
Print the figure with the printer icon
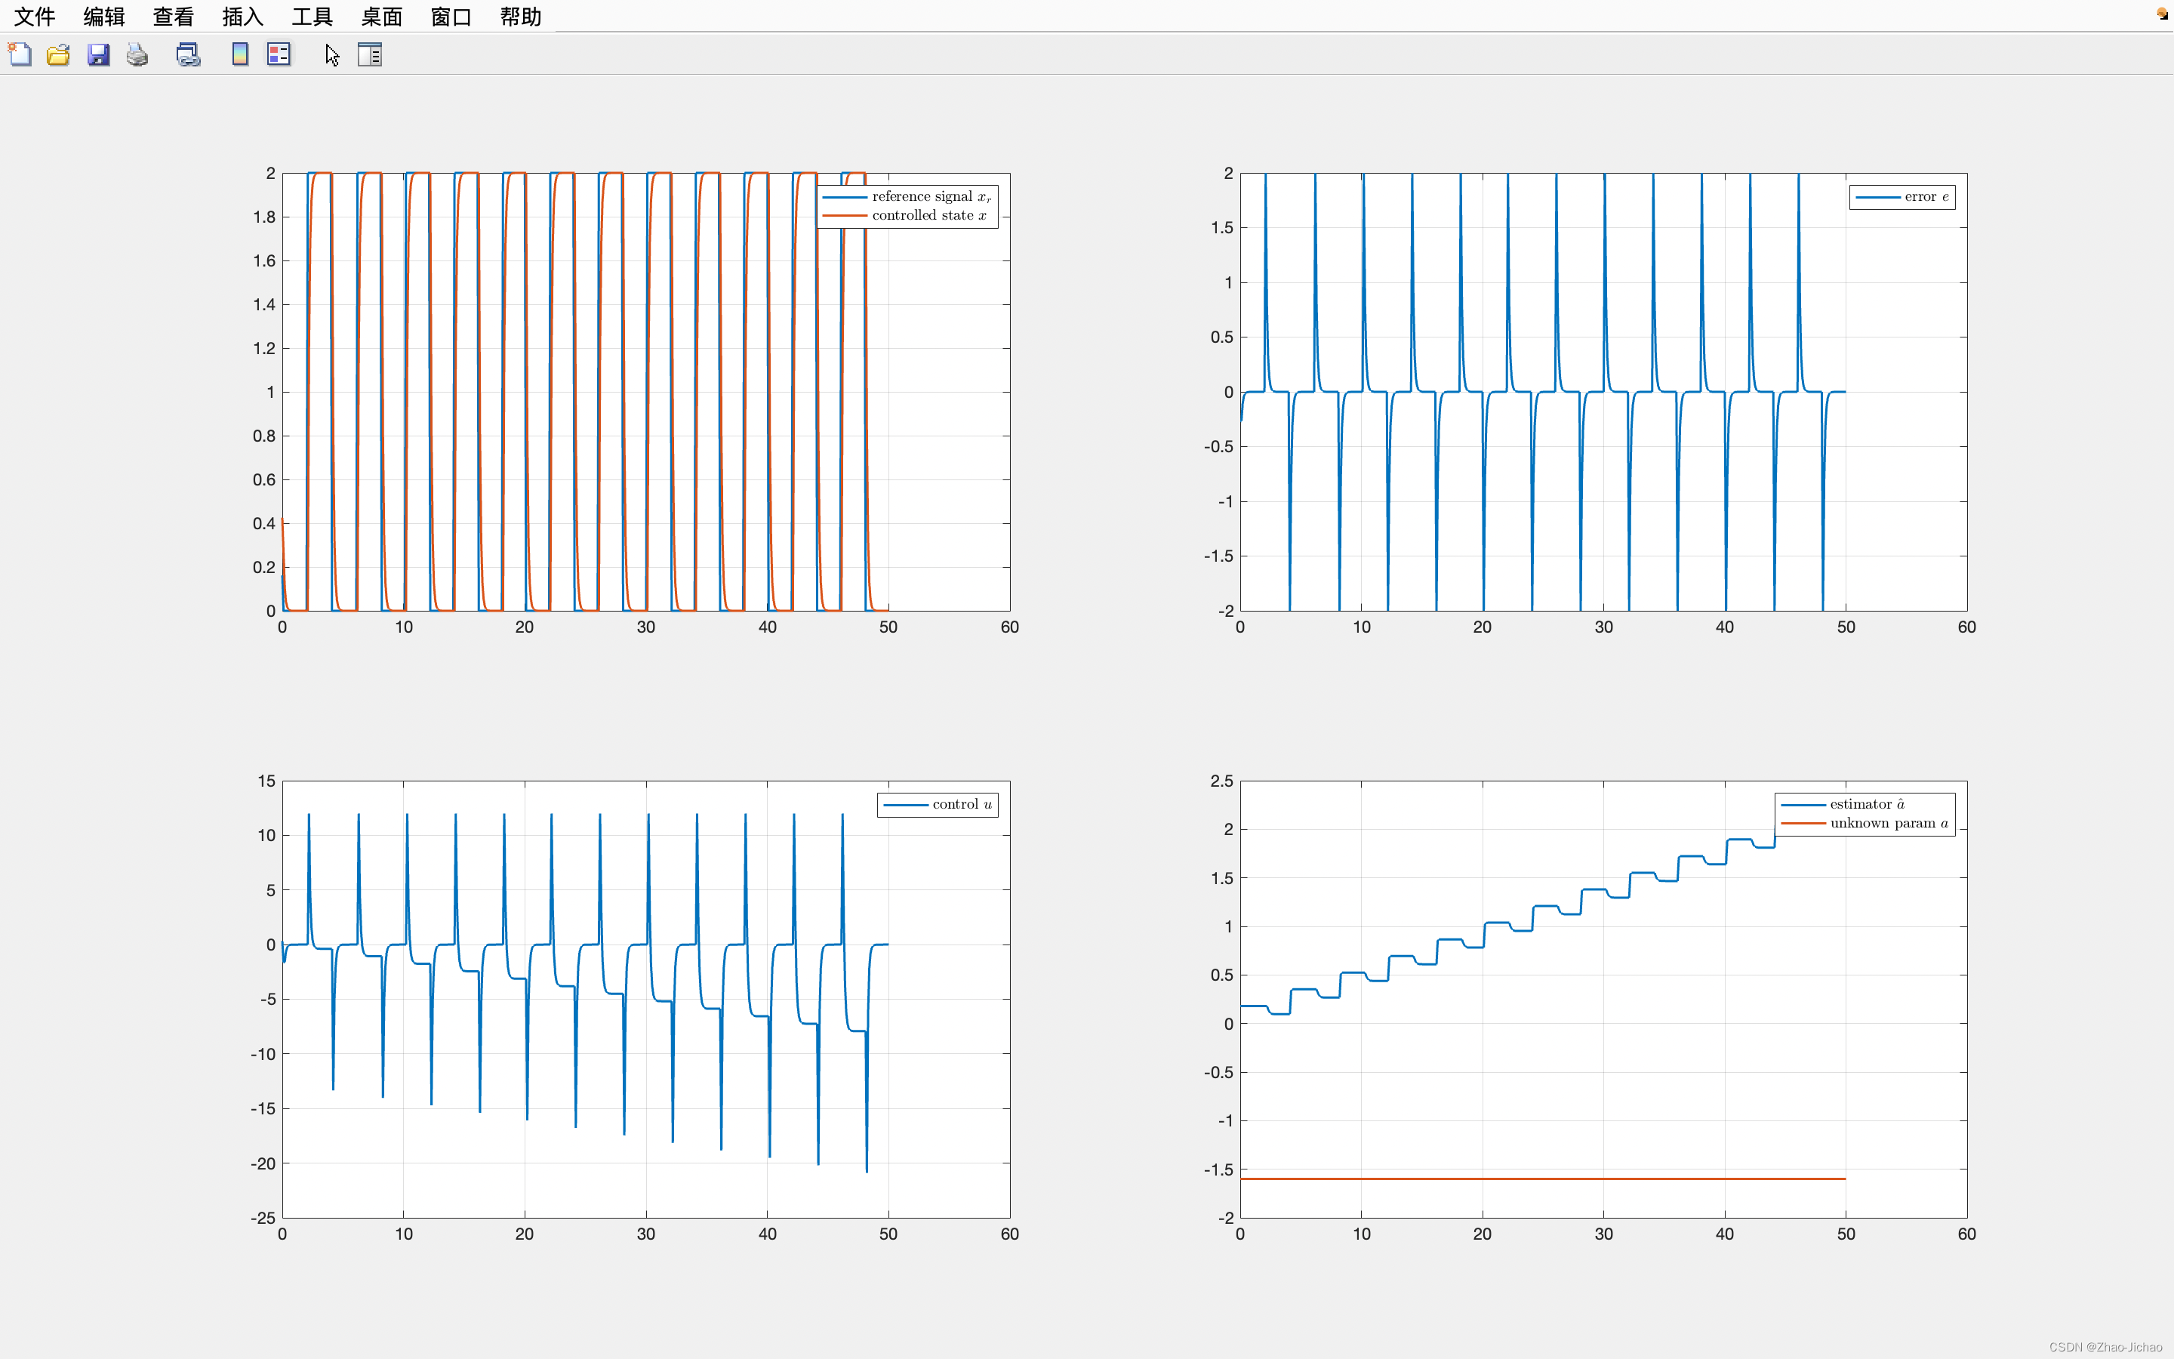pyautogui.click(x=137, y=55)
